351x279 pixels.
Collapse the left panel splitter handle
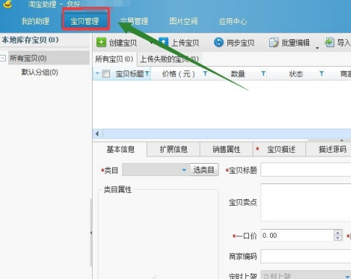pos(91,233)
